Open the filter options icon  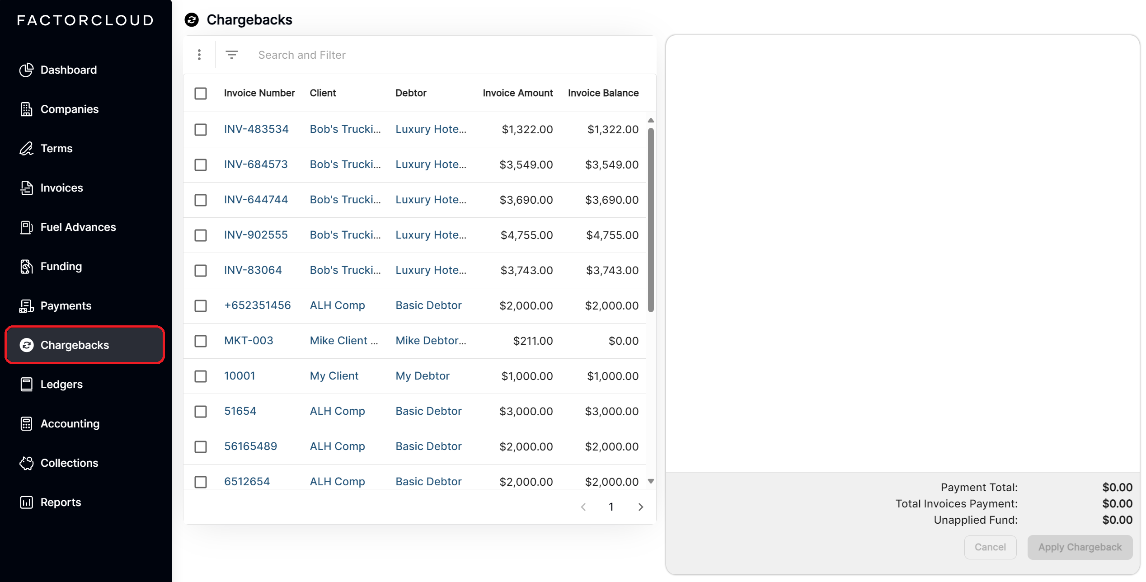pos(232,54)
